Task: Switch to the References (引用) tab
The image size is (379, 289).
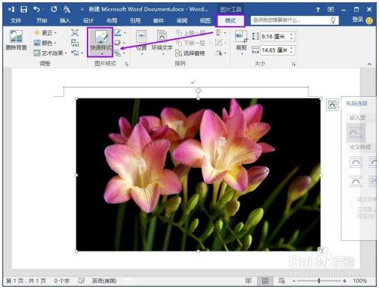Action: (x=135, y=20)
